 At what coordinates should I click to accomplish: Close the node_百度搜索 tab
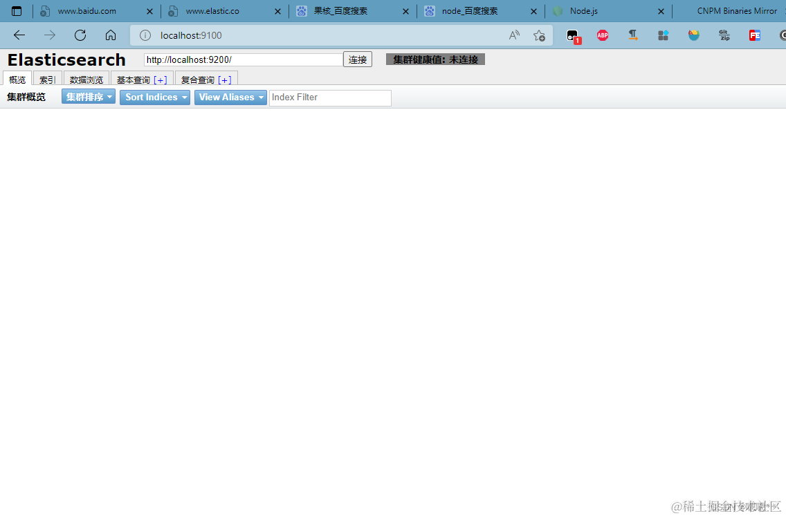[534, 11]
